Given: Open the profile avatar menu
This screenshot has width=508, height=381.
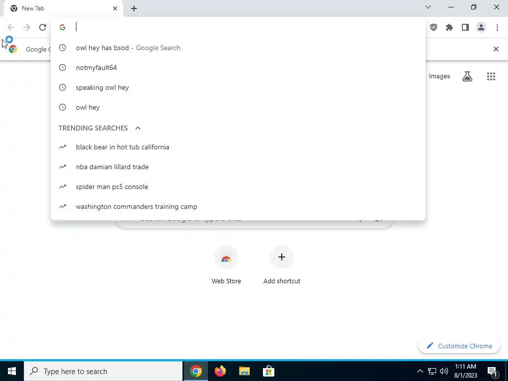Looking at the screenshot, I should [481, 27].
